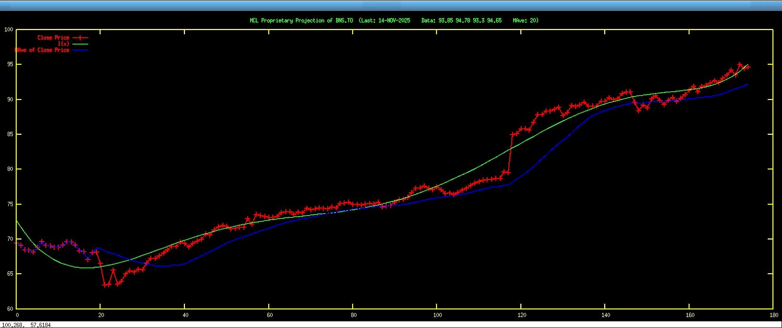The height and width of the screenshot is (328, 782).
Task: Click the right end of blue MAve line
Action: (747, 84)
